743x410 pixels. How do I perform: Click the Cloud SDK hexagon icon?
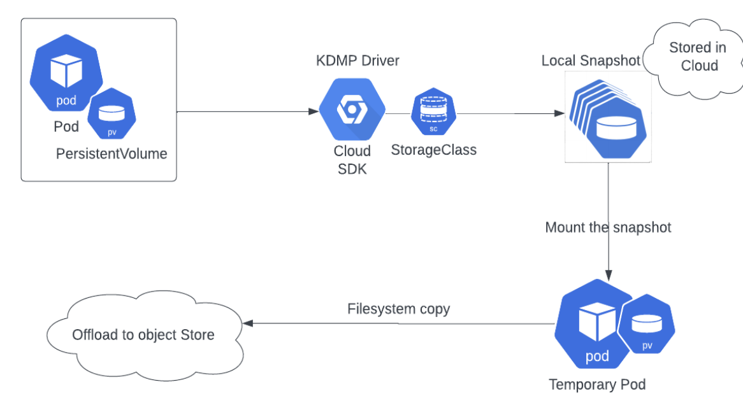[352, 110]
